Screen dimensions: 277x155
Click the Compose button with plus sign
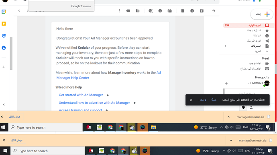[262, 14]
